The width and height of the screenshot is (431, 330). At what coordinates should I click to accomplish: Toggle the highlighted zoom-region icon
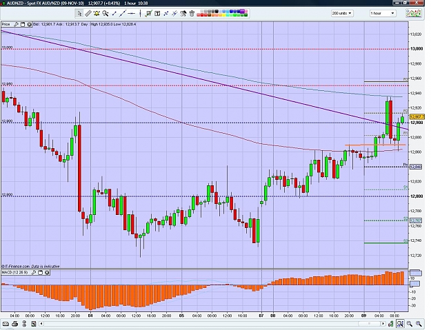point(400,324)
